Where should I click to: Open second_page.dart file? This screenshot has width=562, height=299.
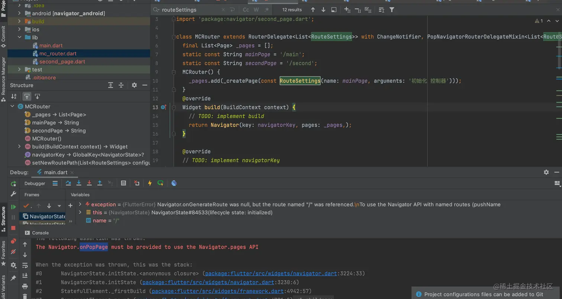(x=62, y=62)
